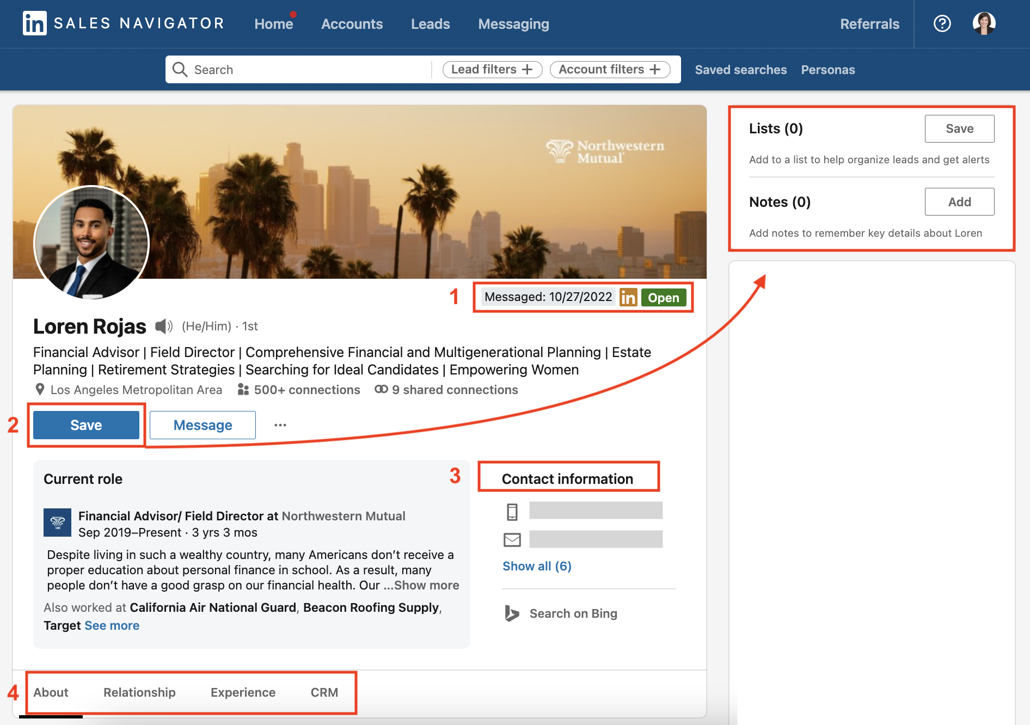The height and width of the screenshot is (725, 1030).
Task: Add a Lead filter
Action: coord(492,69)
